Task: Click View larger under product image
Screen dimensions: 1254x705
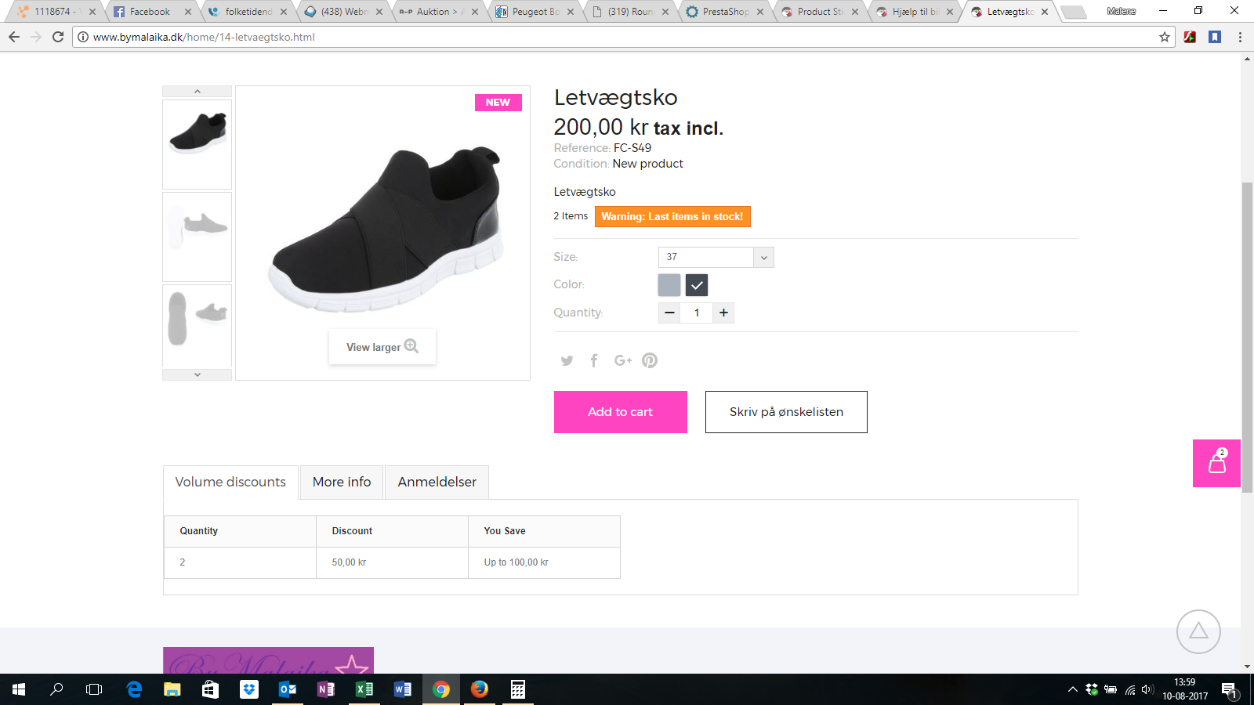Action: pyautogui.click(x=382, y=347)
